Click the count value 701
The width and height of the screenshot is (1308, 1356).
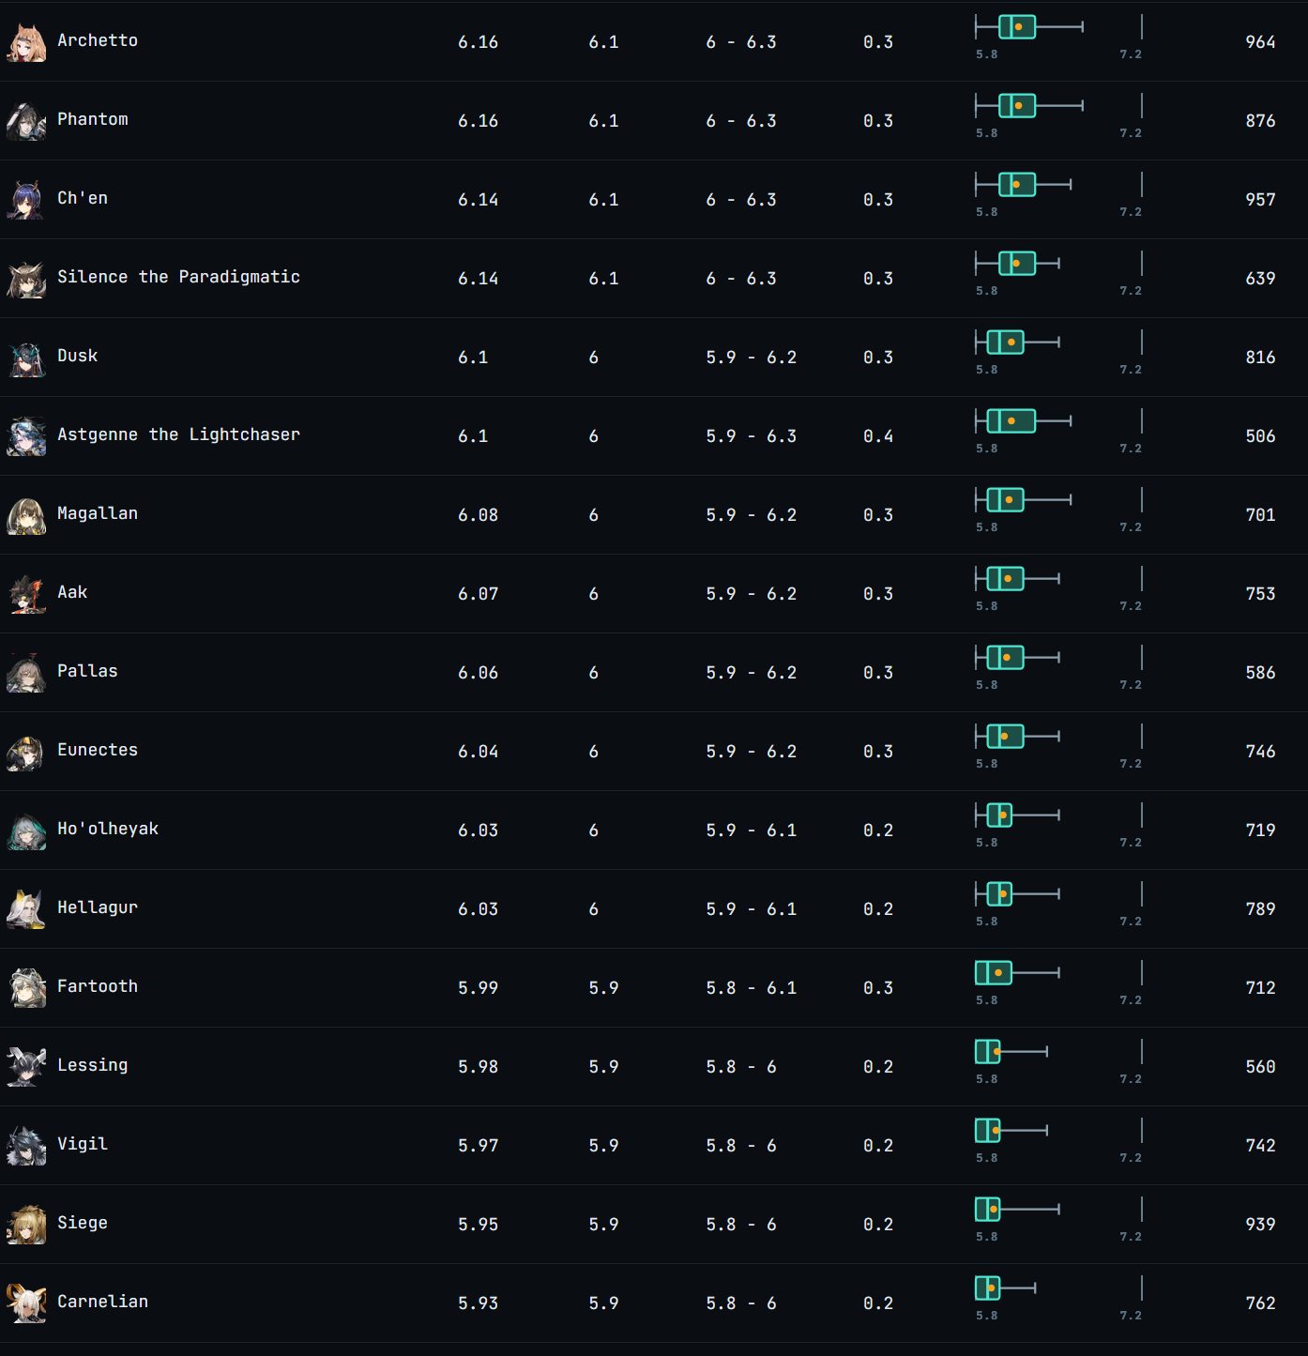[x=1260, y=515]
